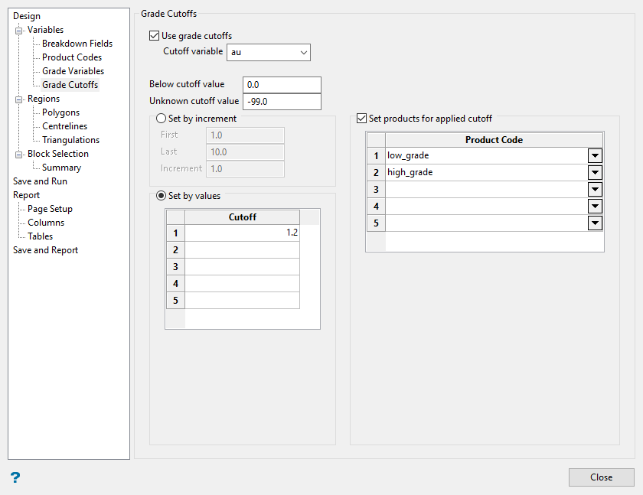The image size is (643, 495).
Task: Select Polygons under Regions
Action: 61,112
